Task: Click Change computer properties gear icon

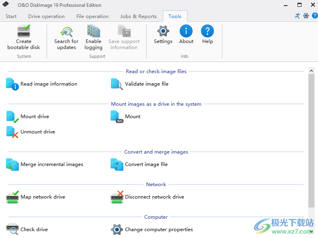Action: click(x=117, y=230)
